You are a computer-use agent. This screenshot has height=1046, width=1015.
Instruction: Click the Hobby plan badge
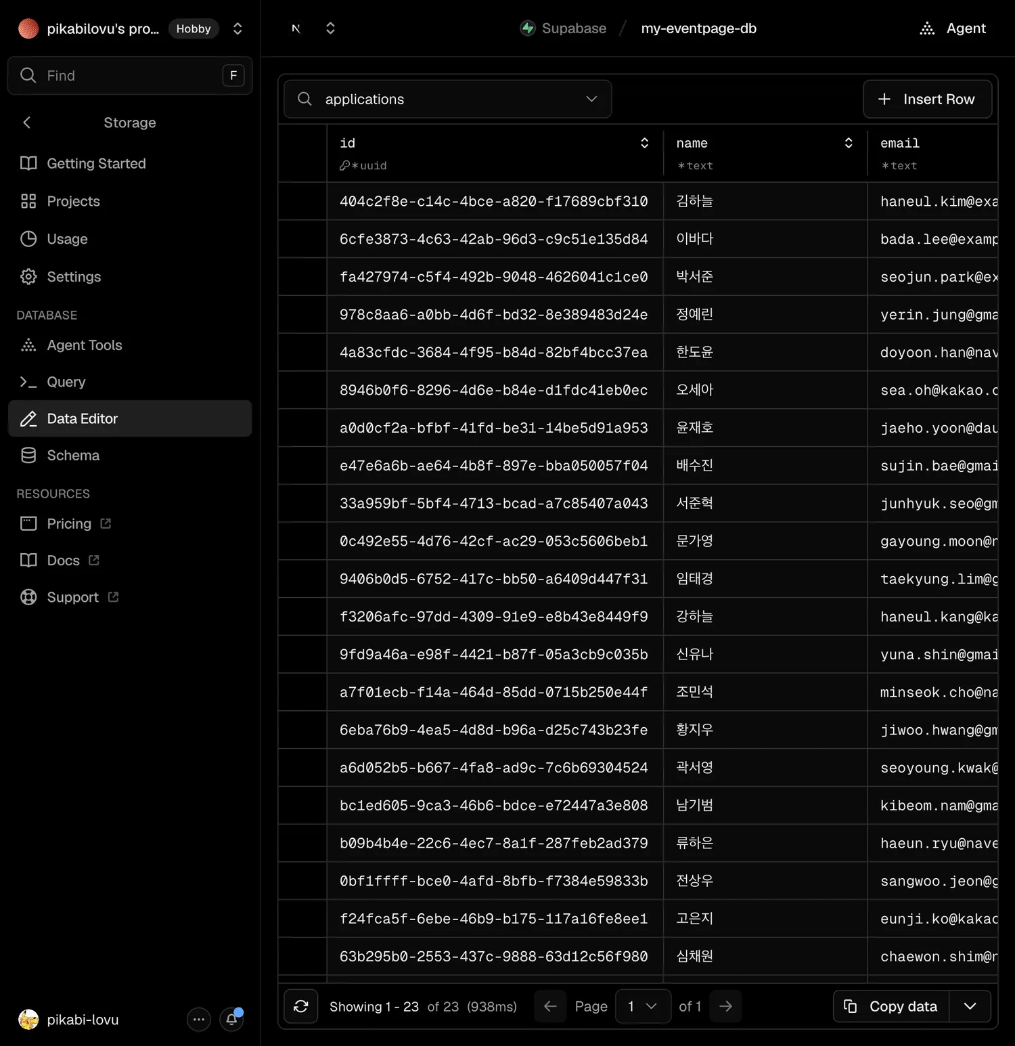(x=194, y=28)
